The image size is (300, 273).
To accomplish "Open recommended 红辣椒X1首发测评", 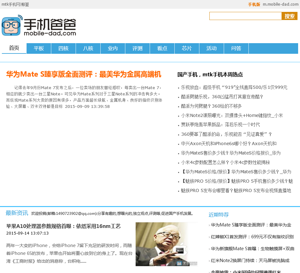I will point(252,237).
